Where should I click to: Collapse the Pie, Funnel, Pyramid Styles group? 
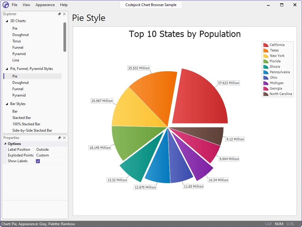pos(7,69)
